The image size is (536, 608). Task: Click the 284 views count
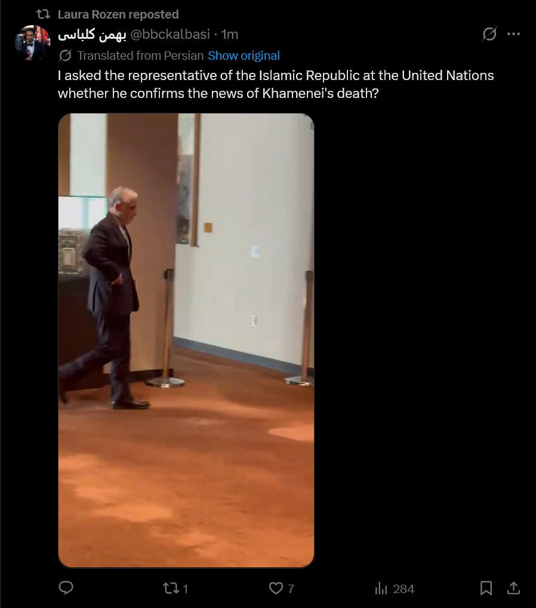point(403,589)
